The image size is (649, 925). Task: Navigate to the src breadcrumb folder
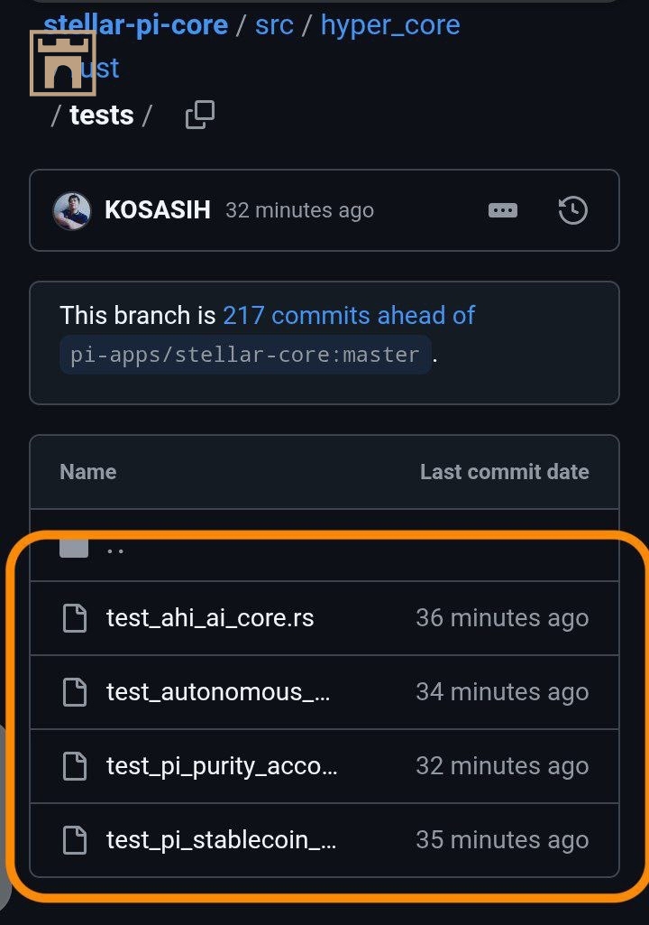[x=274, y=25]
